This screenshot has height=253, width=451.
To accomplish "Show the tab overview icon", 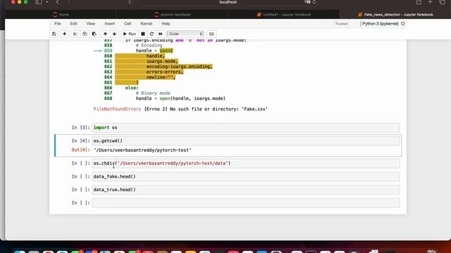I will [x=442, y=2].
